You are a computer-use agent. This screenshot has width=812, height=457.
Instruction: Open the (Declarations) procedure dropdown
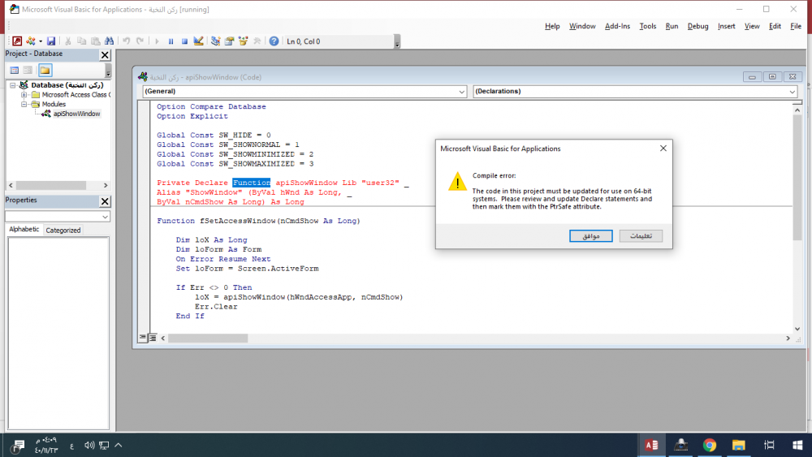[x=792, y=92]
